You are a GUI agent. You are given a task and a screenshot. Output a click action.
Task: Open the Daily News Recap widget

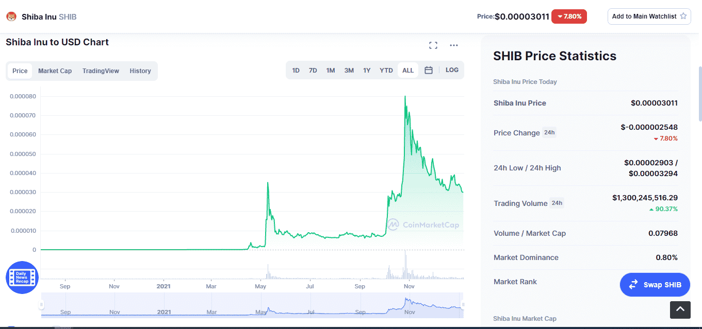coord(22,278)
